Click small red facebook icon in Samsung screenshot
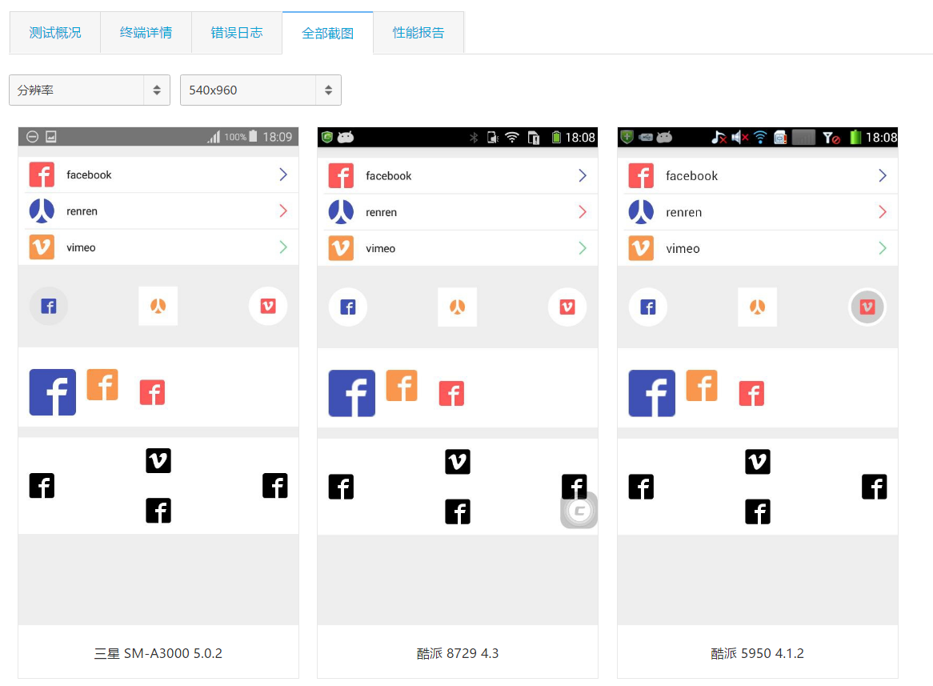Screen dimensions: 933x686 [x=152, y=392]
